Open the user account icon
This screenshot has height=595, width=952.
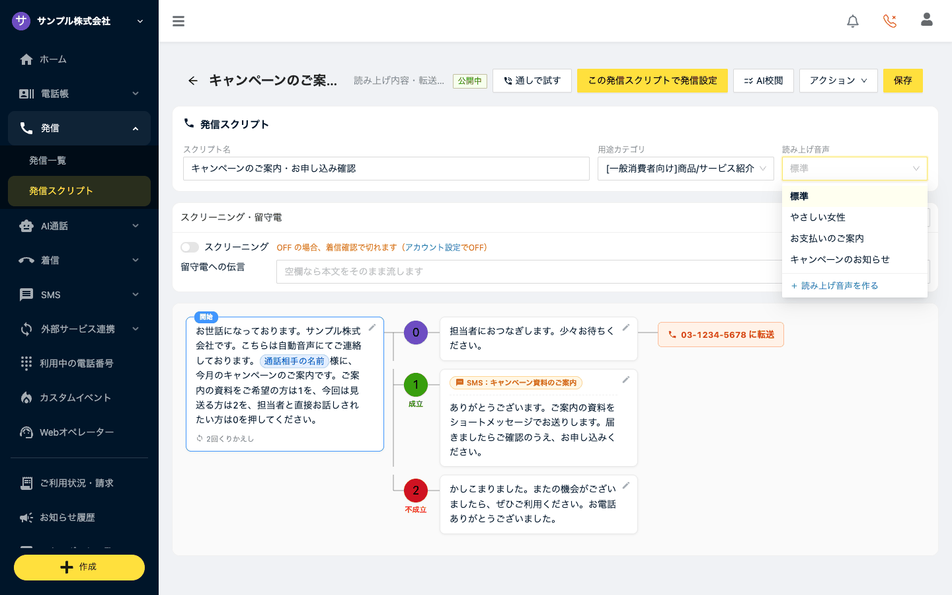927,20
